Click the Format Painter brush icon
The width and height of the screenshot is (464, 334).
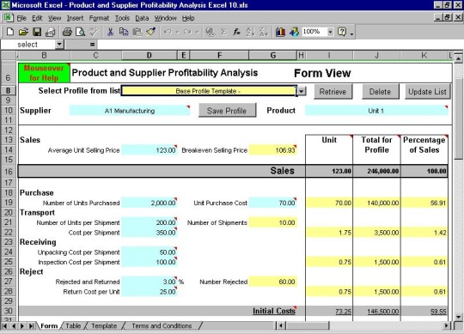pyautogui.click(x=151, y=32)
